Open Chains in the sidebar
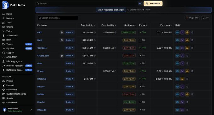This screenshot has width=214, height=115. tap(9, 27)
